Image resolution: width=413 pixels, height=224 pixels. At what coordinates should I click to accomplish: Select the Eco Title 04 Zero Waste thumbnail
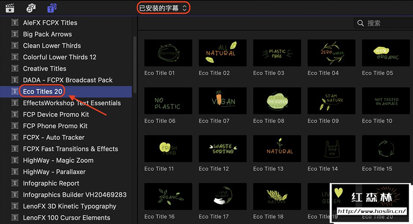331,53
